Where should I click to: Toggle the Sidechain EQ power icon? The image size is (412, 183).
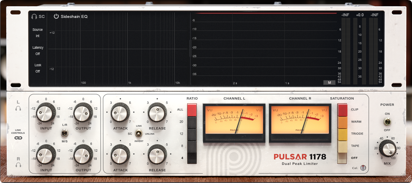coord(56,16)
